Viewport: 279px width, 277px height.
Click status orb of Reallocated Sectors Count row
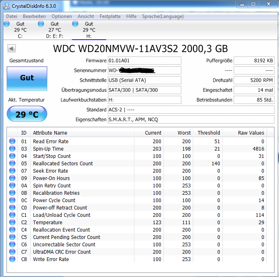[x=12, y=163]
